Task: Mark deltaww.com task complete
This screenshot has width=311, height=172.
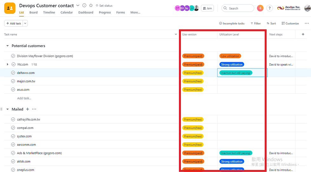Action: pyautogui.click(x=13, y=73)
